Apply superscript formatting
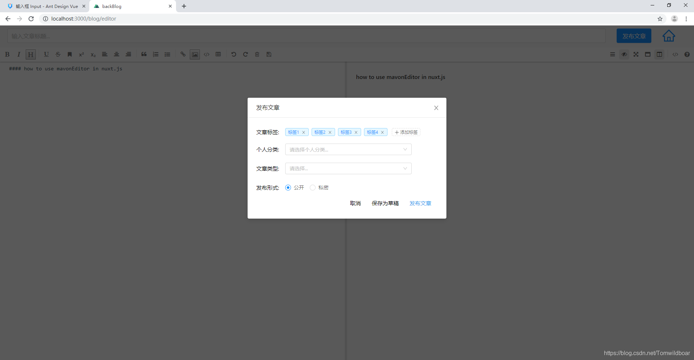This screenshot has width=694, height=360. click(81, 54)
